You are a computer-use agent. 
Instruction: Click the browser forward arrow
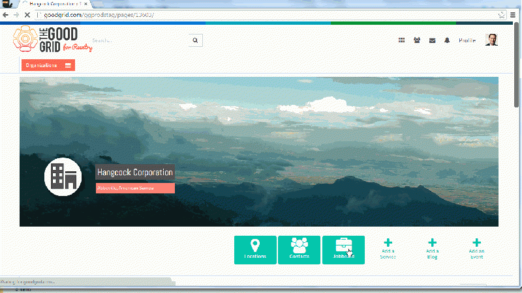pyautogui.click(x=16, y=15)
